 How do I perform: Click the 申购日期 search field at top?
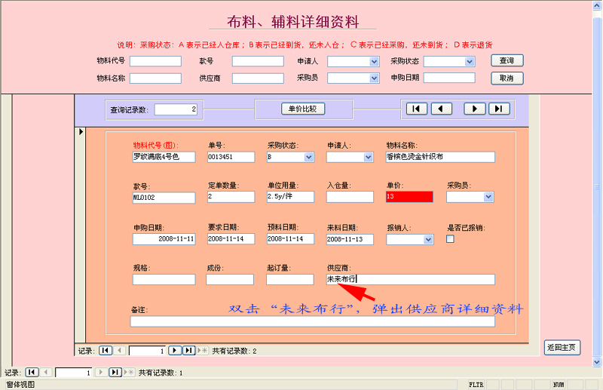pyautogui.click(x=449, y=78)
